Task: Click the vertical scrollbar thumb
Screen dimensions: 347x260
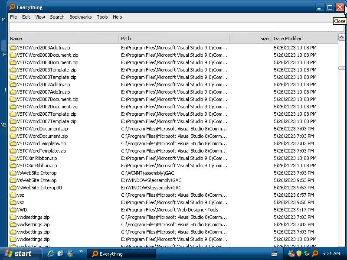Action: (x=341, y=68)
